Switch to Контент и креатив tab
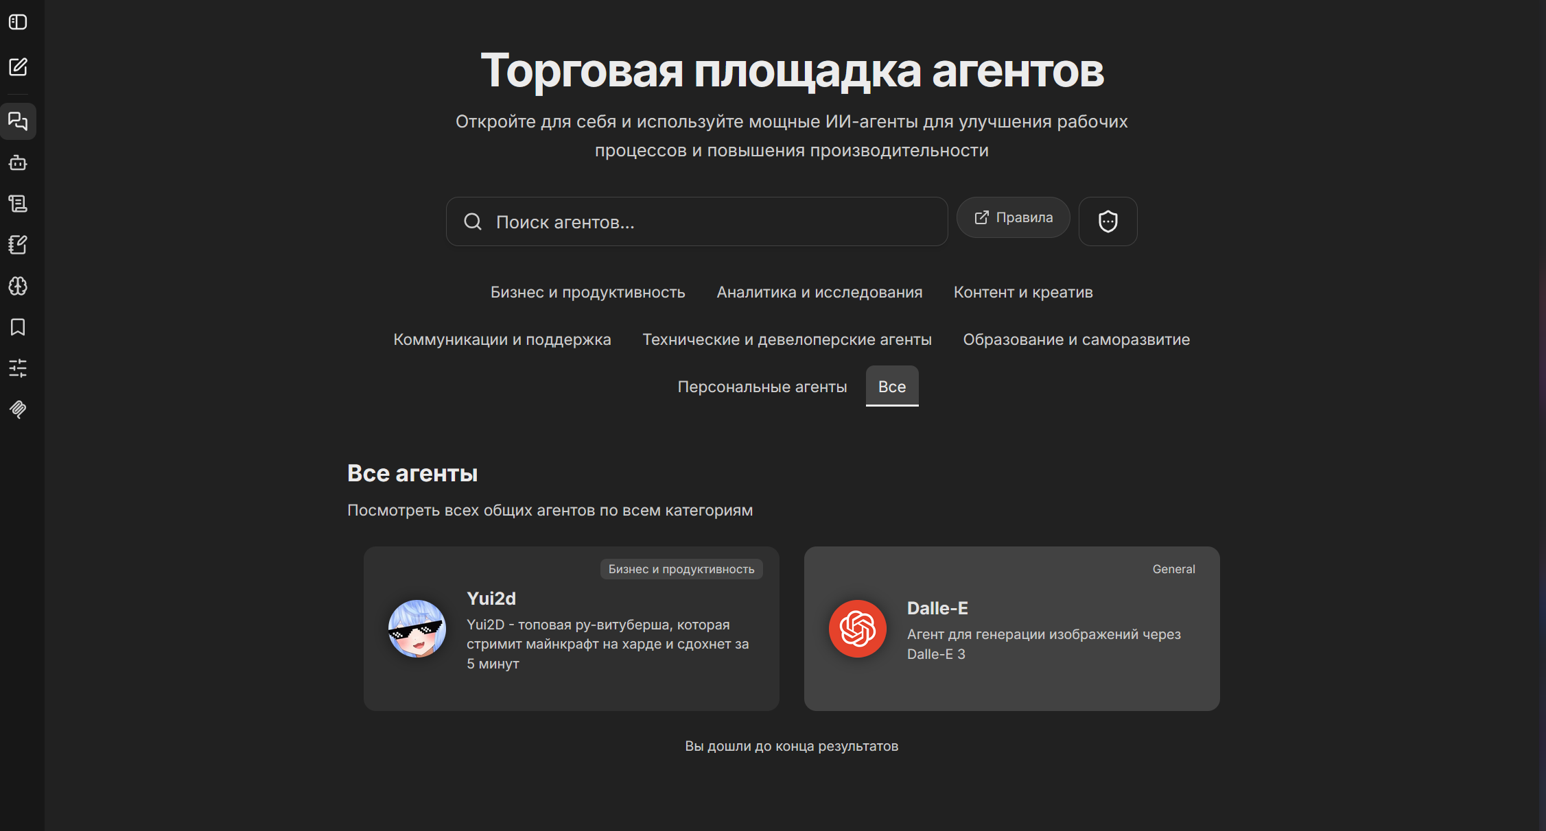Viewport: 1546px width, 831px height. click(1023, 292)
